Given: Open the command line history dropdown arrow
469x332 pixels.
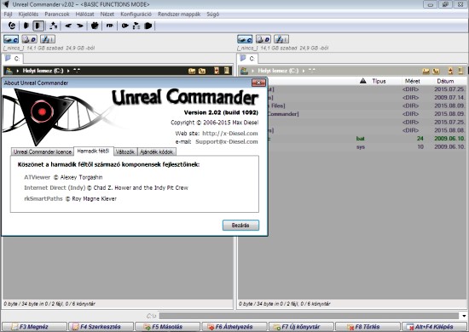Looking at the screenshot, I should pyautogui.click(x=464, y=316).
